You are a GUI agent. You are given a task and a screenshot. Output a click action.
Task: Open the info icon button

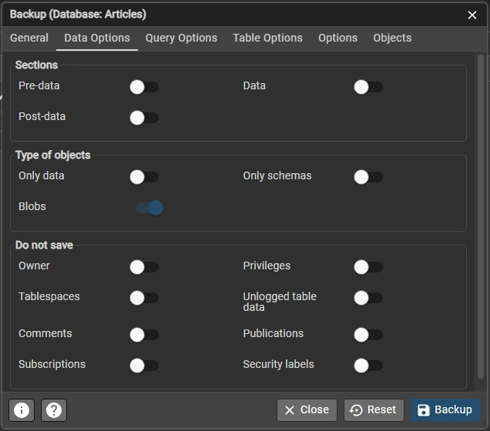[22, 410]
